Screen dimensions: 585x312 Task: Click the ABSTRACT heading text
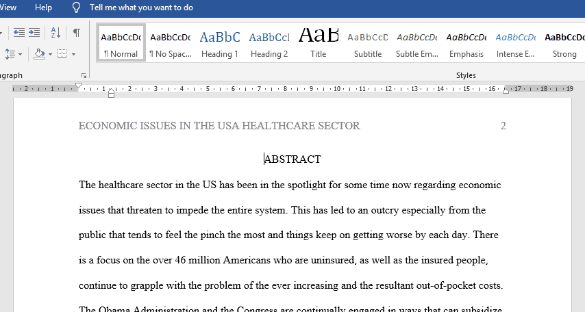292,159
